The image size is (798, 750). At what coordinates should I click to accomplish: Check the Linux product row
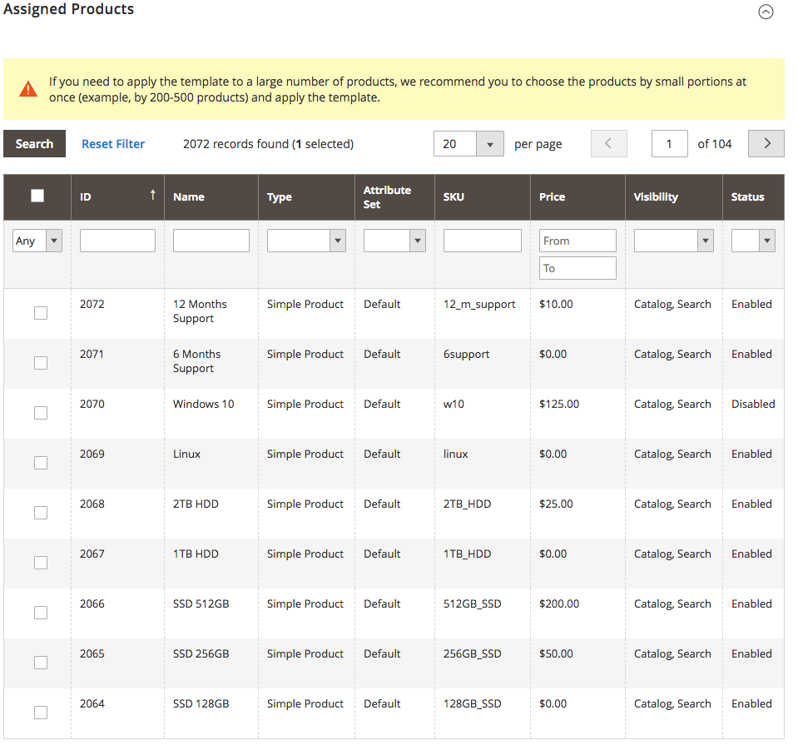pos(41,462)
